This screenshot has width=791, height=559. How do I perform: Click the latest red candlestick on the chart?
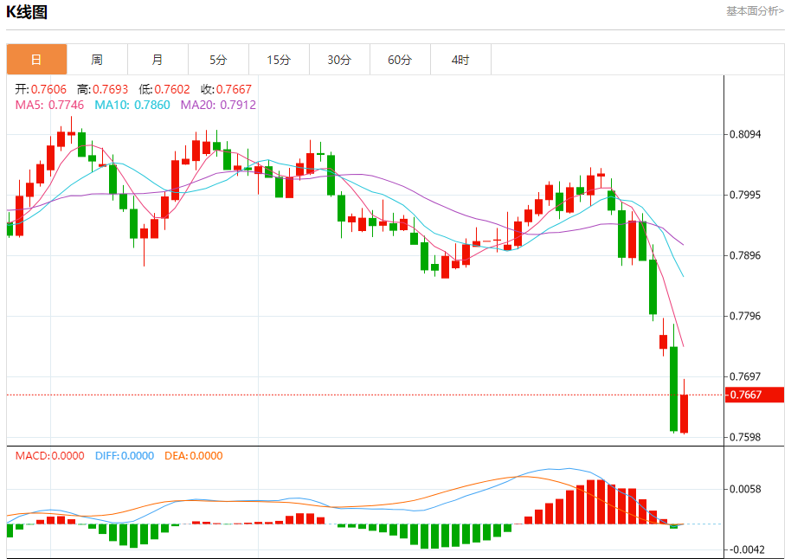[x=684, y=414]
